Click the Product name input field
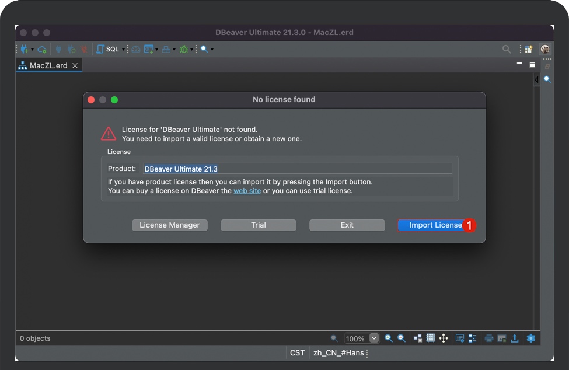Image resolution: width=569 pixels, height=370 pixels. tap(297, 169)
